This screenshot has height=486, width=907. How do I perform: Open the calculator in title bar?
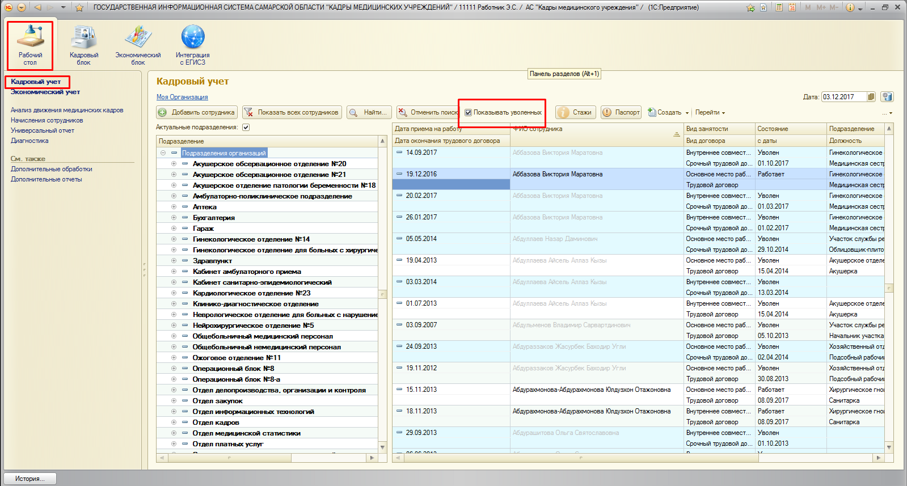(x=779, y=7)
